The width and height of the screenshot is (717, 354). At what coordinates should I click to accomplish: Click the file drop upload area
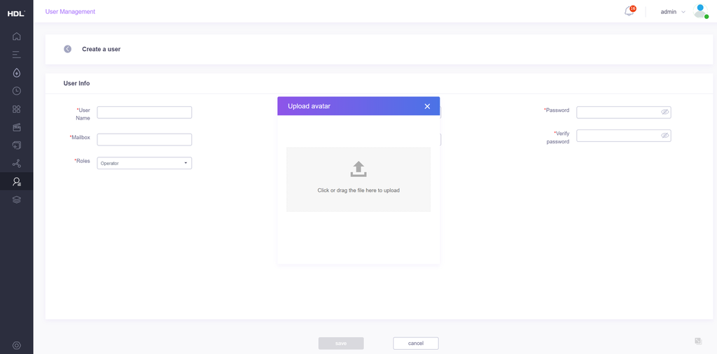click(x=358, y=180)
